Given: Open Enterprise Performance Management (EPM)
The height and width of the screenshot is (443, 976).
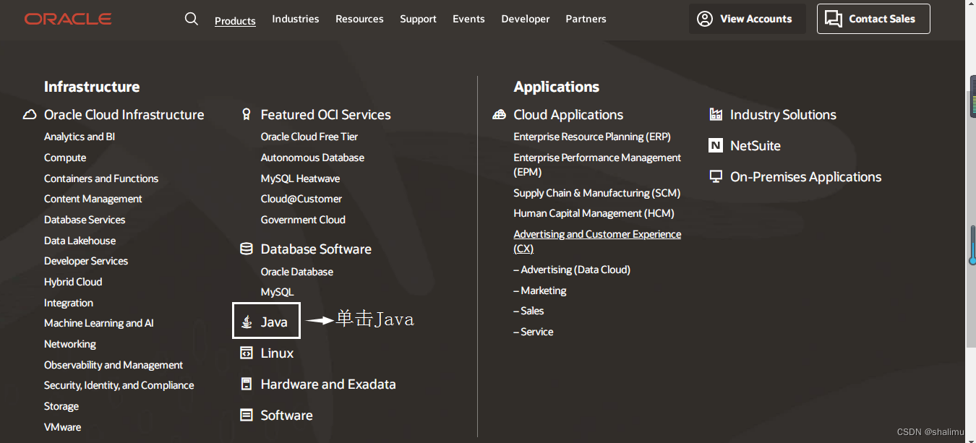Looking at the screenshot, I should (x=597, y=165).
